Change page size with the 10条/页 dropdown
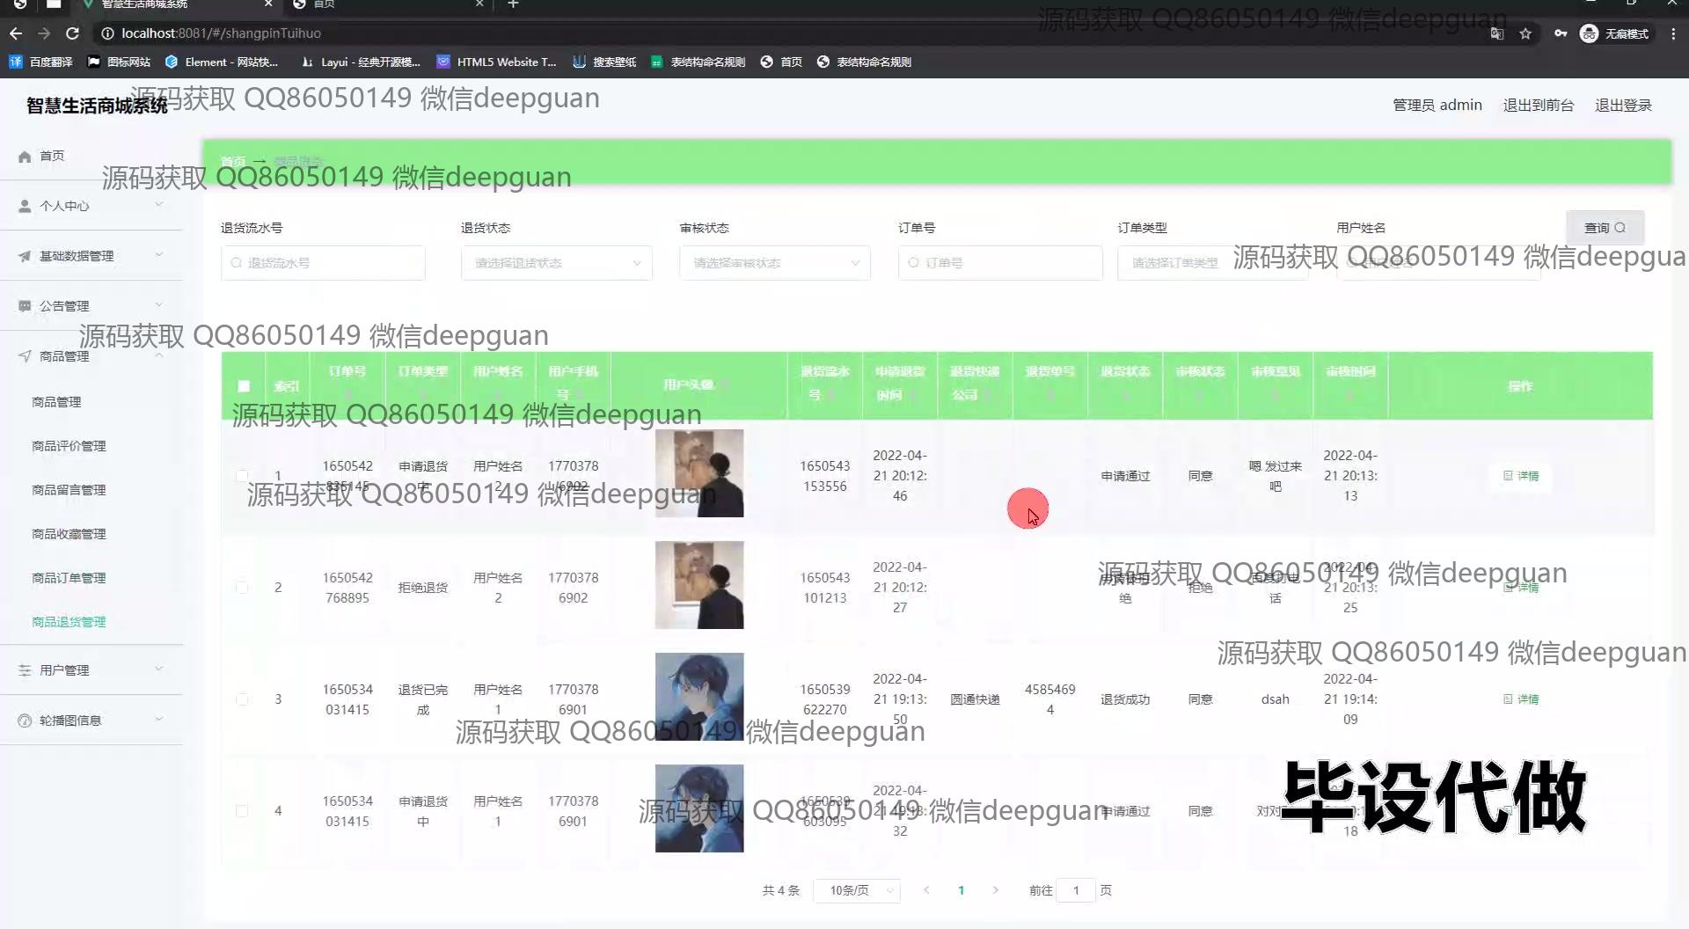Screen dimensions: 1689x929 tap(856, 890)
